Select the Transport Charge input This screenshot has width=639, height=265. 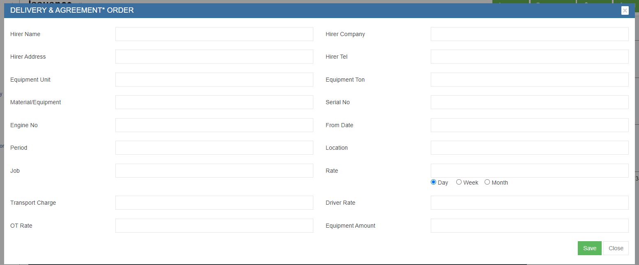click(x=214, y=203)
